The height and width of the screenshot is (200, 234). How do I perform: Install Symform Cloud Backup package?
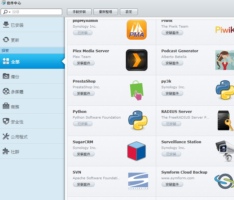coord(172,184)
